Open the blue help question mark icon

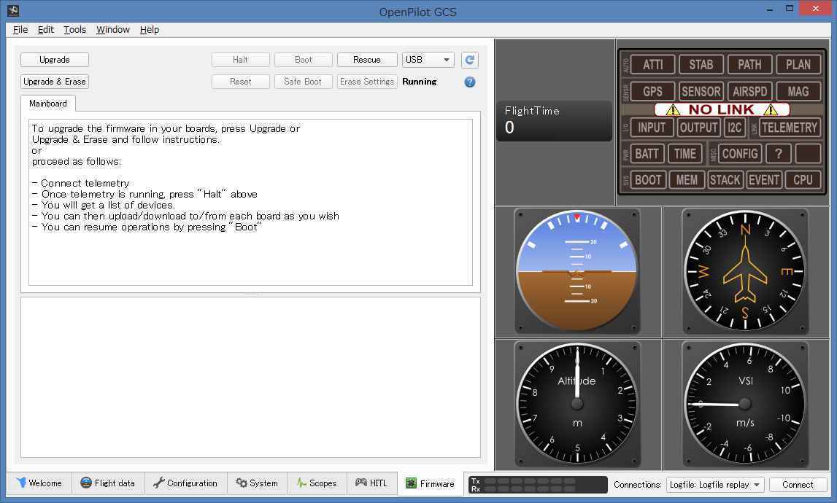[x=469, y=82]
